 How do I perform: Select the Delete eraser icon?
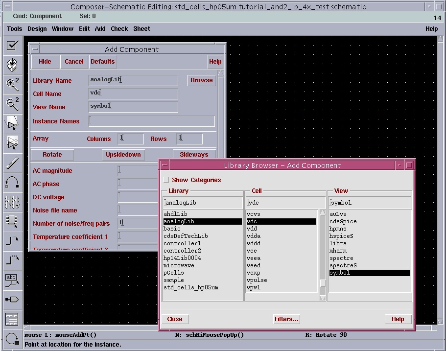(x=12, y=163)
